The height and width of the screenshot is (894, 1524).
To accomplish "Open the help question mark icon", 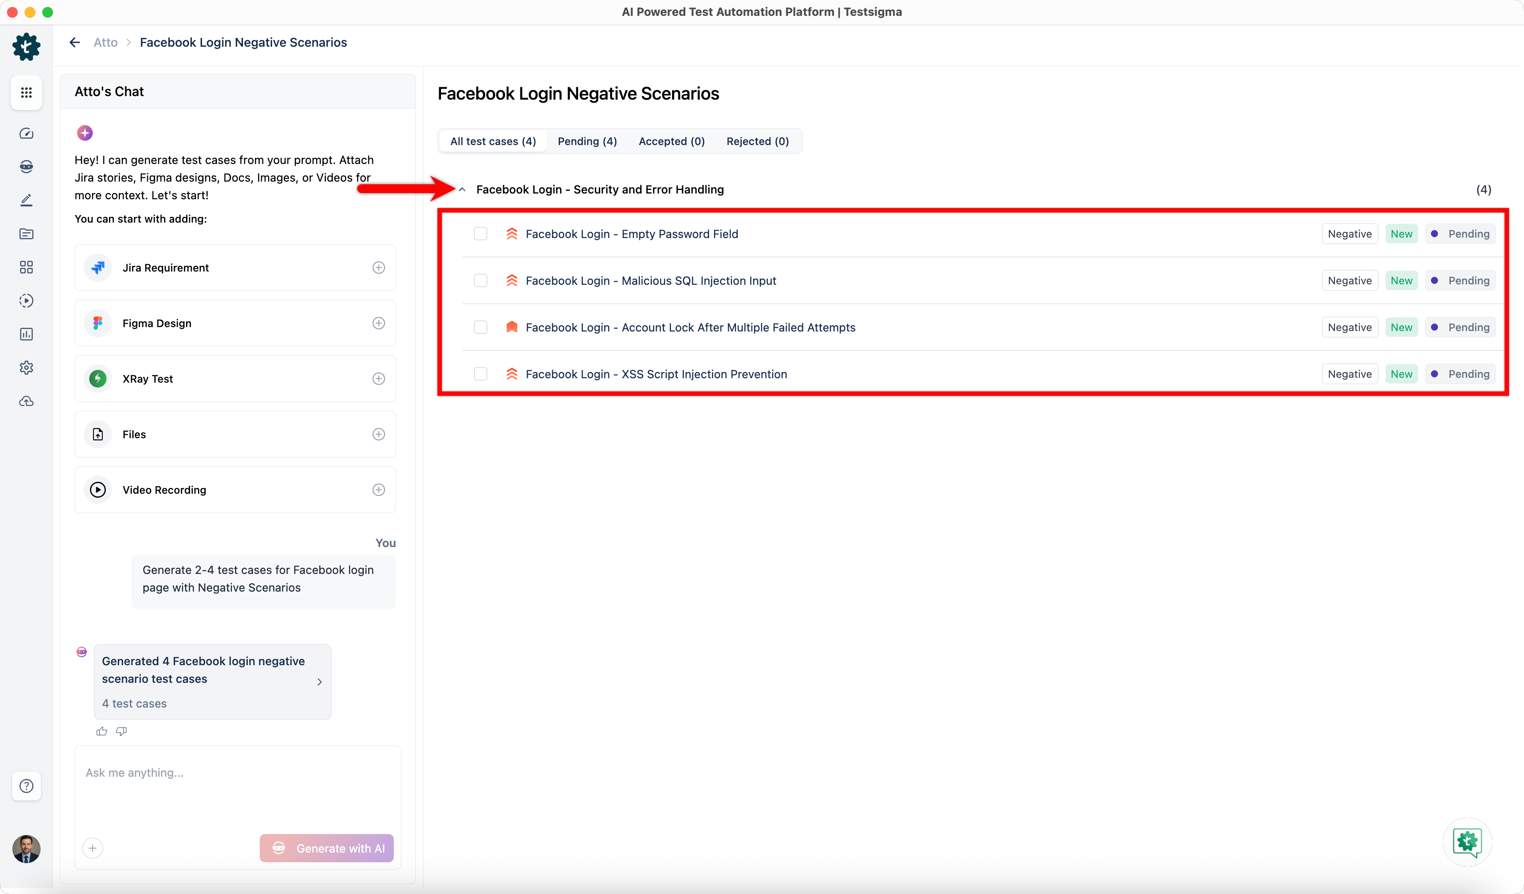I will [x=26, y=786].
